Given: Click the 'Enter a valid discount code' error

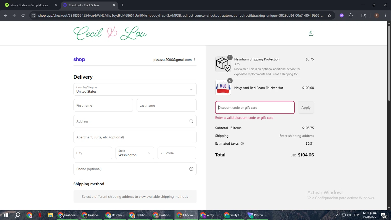Looking at the screenshot, I should (244, 118).
